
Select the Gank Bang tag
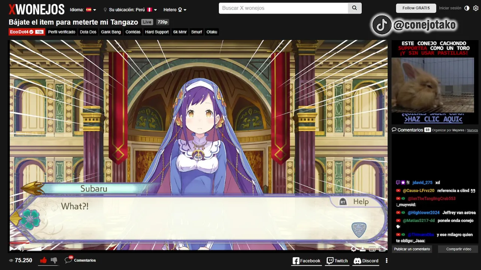coord(111,32)
